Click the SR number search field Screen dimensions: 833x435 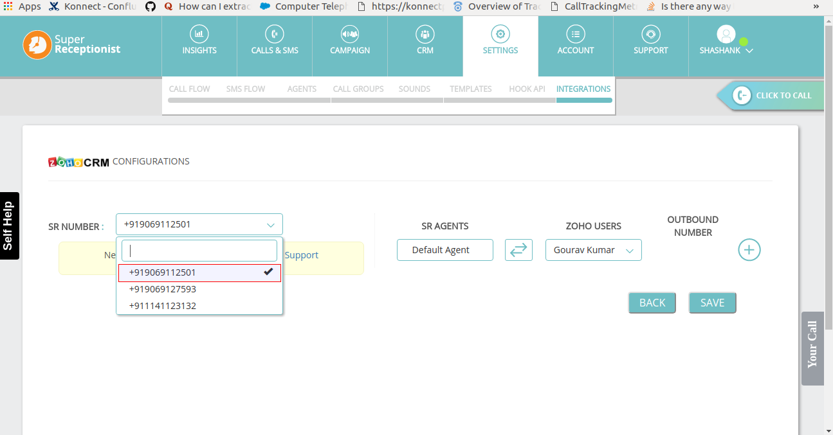coord(199,251)
